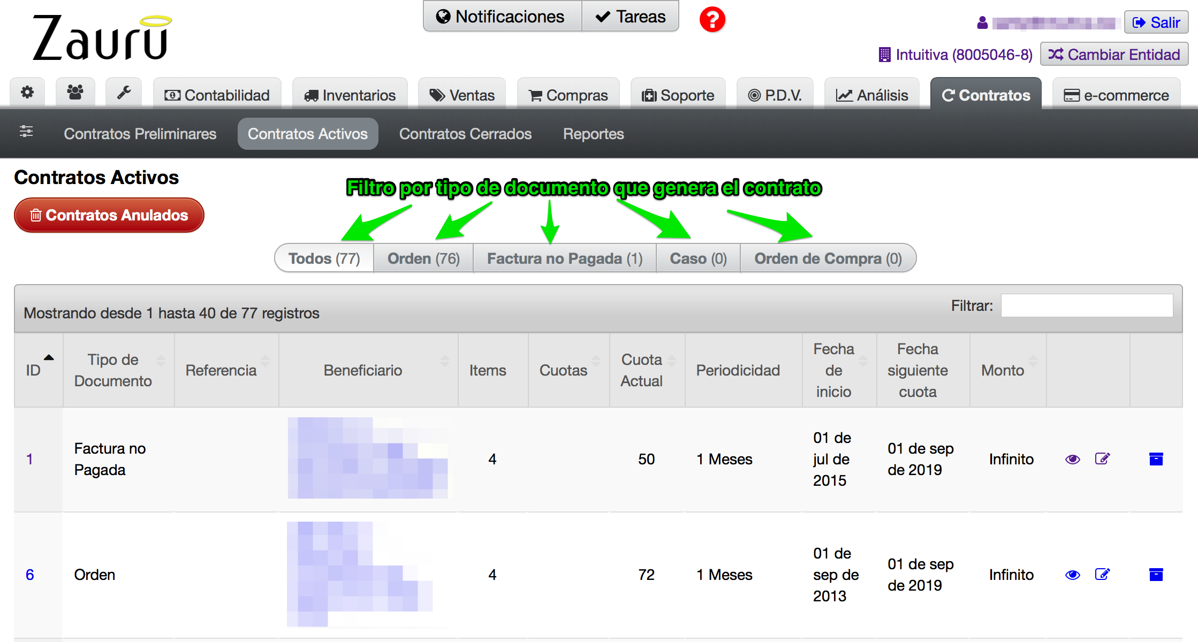Open the Compras tab
The height and width of the screenshot is (642, 1198).
568,95
